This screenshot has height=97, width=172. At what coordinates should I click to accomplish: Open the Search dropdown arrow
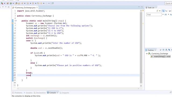point(25,4)
